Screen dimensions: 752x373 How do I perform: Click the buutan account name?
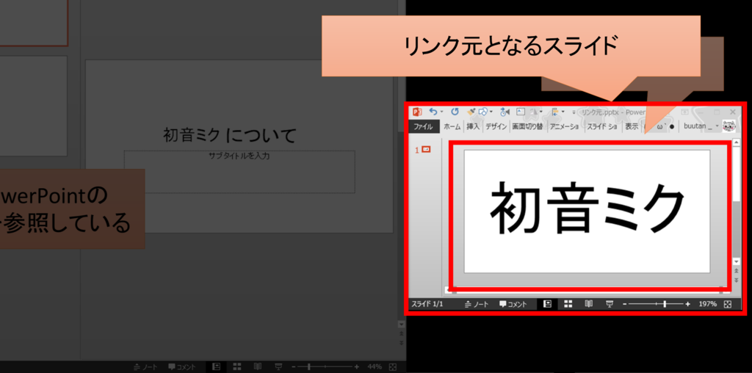point(698,126)
